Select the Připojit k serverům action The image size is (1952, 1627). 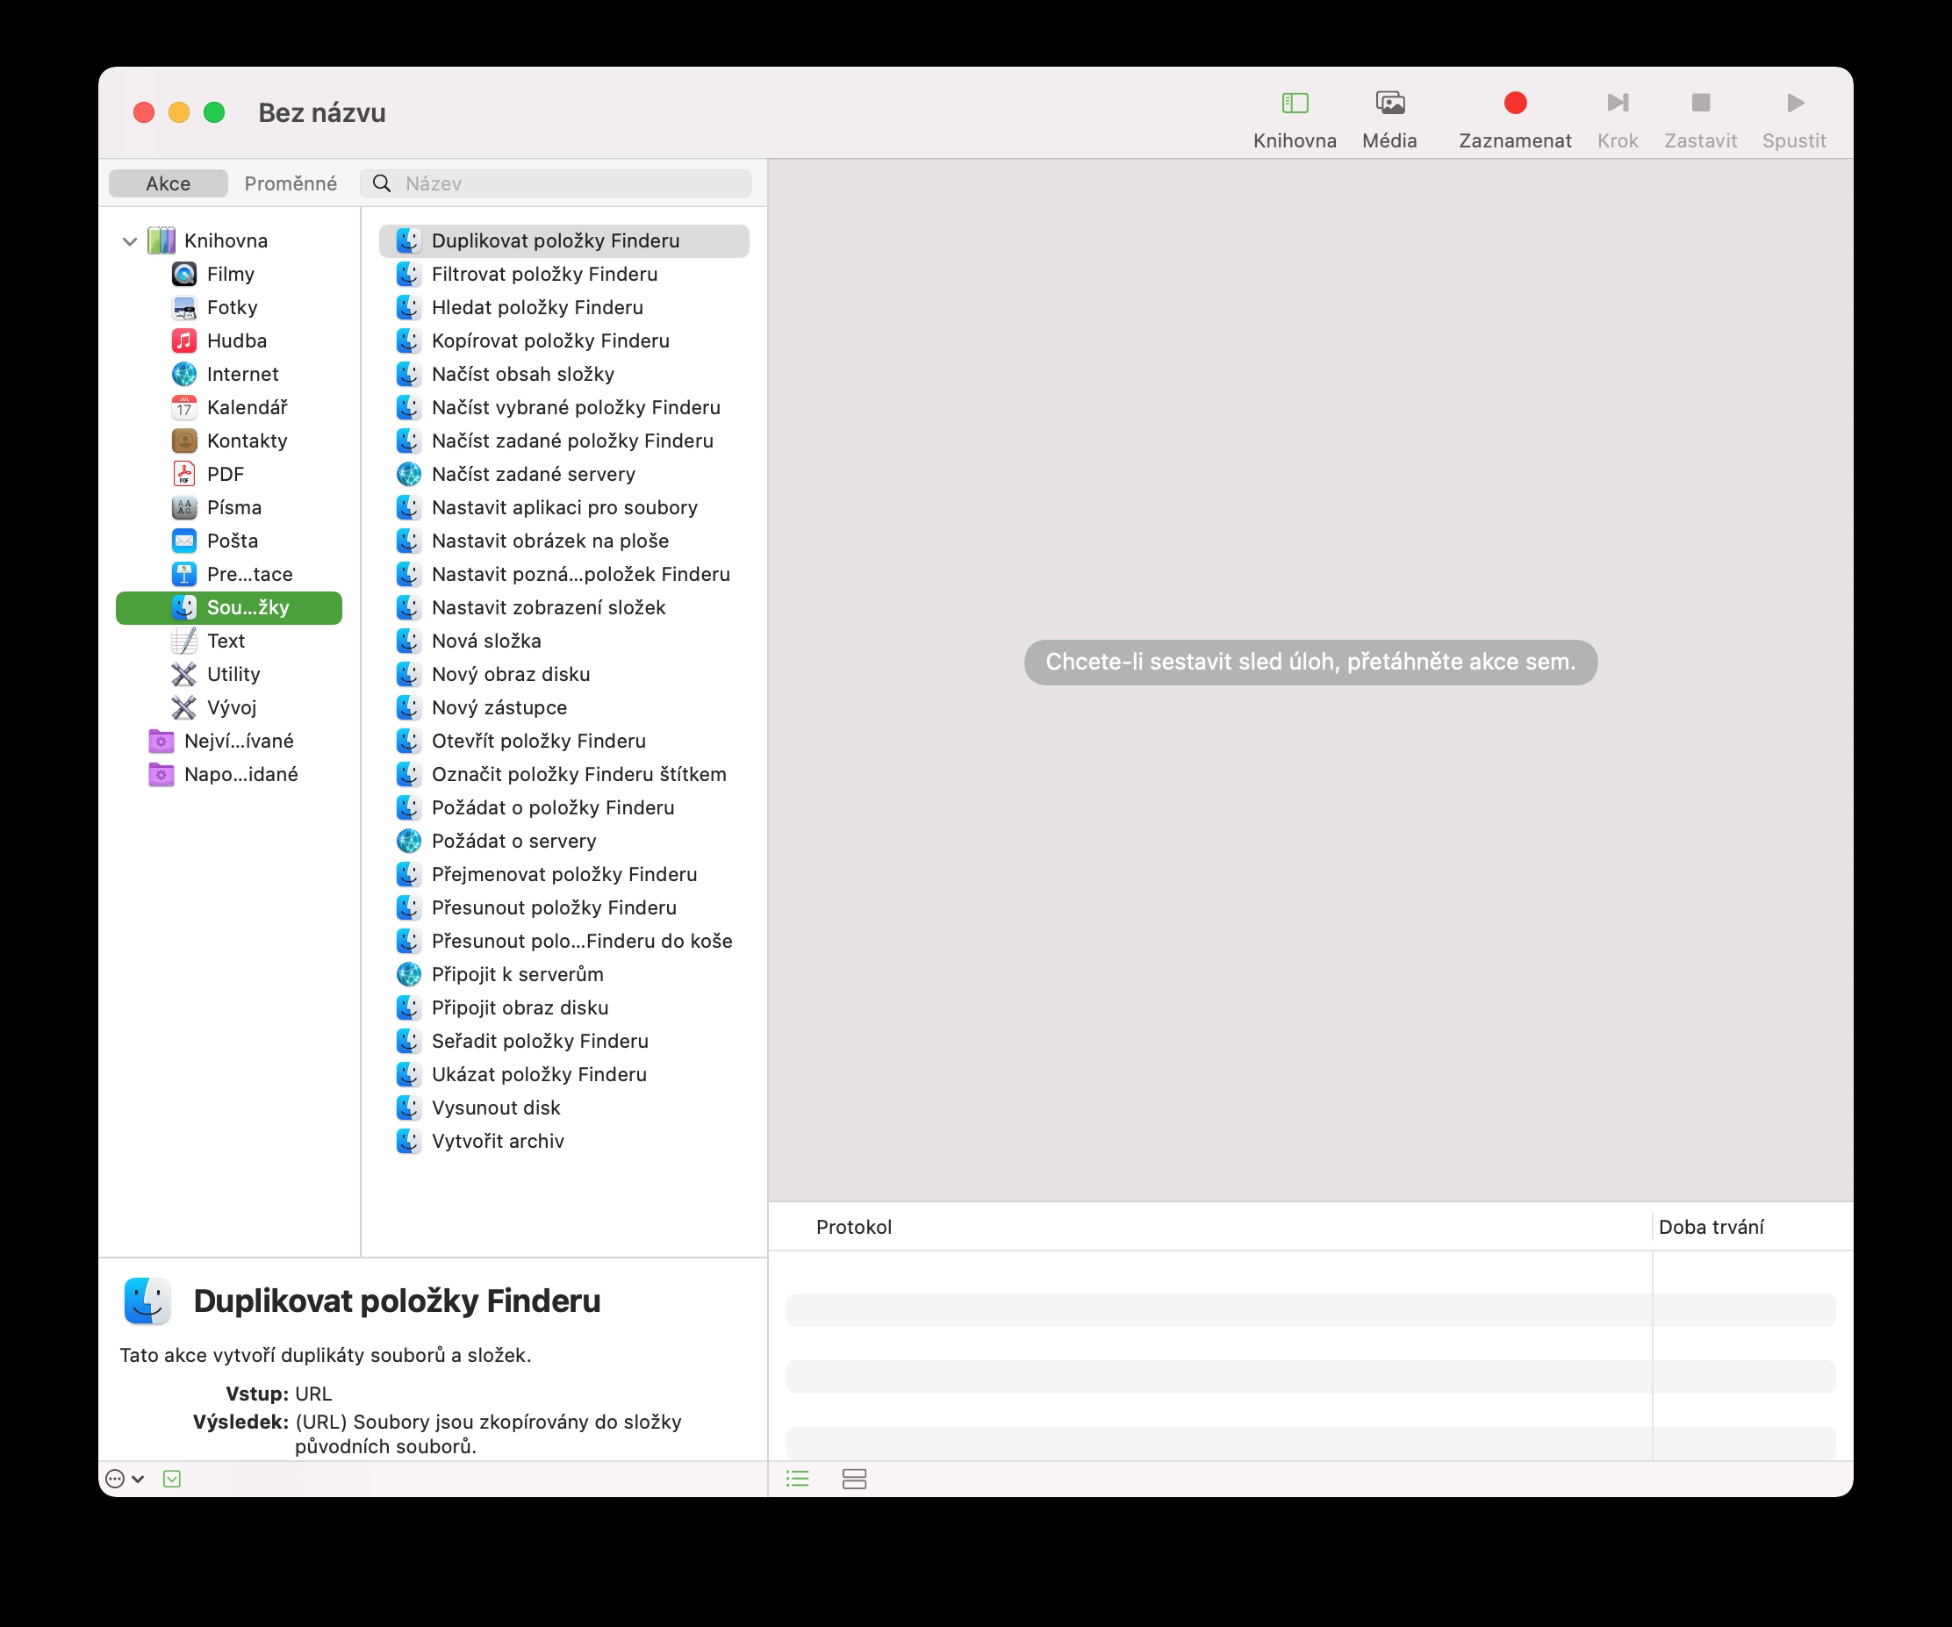click(x=517, y=975)
